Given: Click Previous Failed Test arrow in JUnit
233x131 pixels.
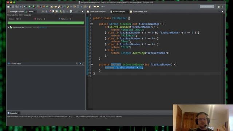Looking at the screenshot, I should click(x=46, y=11).
